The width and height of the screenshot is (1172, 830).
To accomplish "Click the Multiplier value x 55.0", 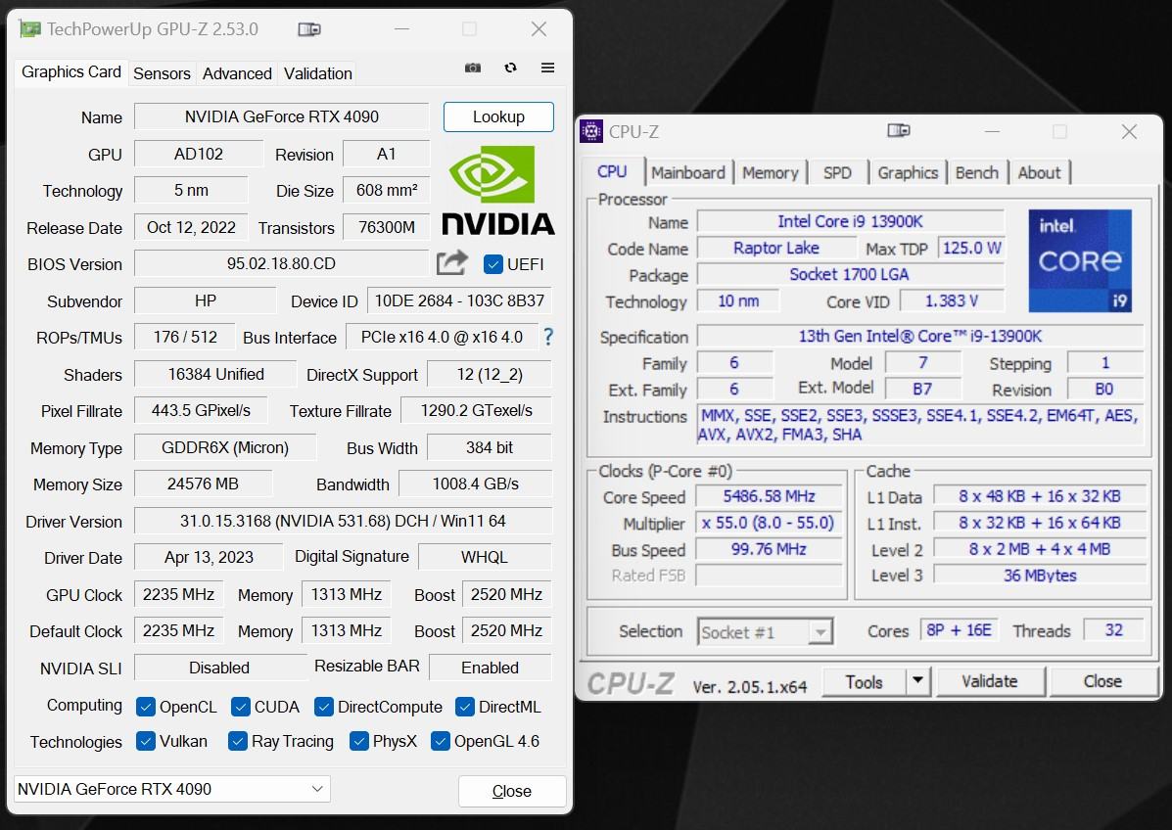I will coord(770,523).
